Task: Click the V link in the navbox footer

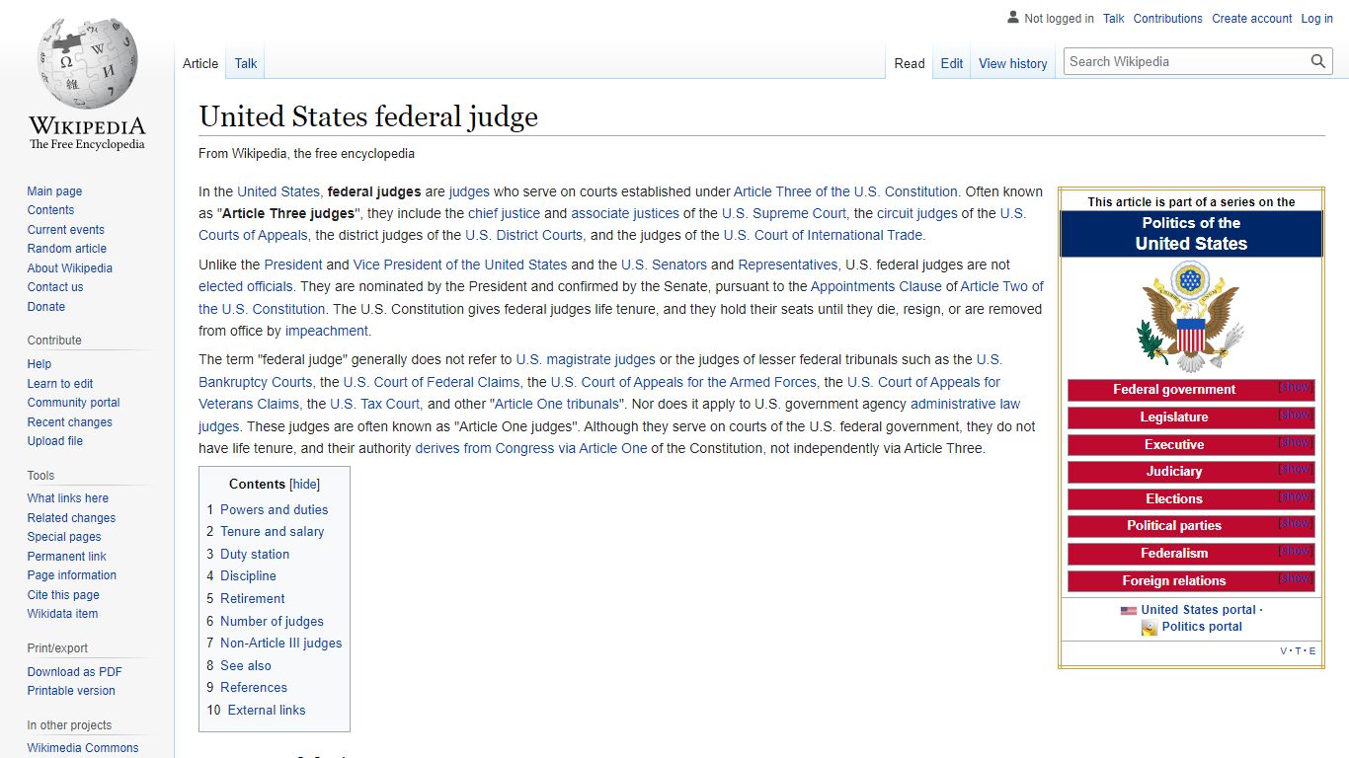Action: point(1285,651)
